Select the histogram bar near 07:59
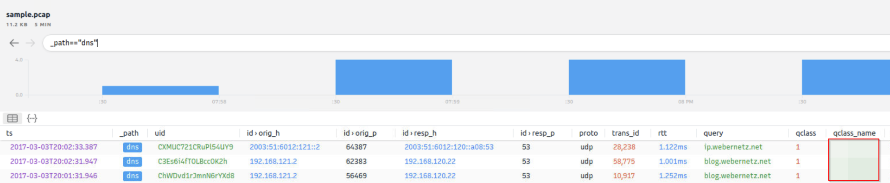This screenshot has height=183, width=890. [394, 77]
